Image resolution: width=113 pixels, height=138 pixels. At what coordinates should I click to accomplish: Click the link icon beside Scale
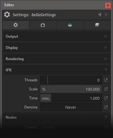coord(106,89)
